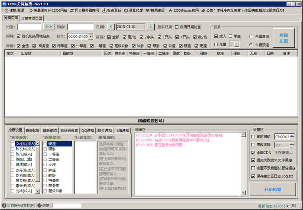
Task: Click the app icon in title bar
Action: [4, 4]
